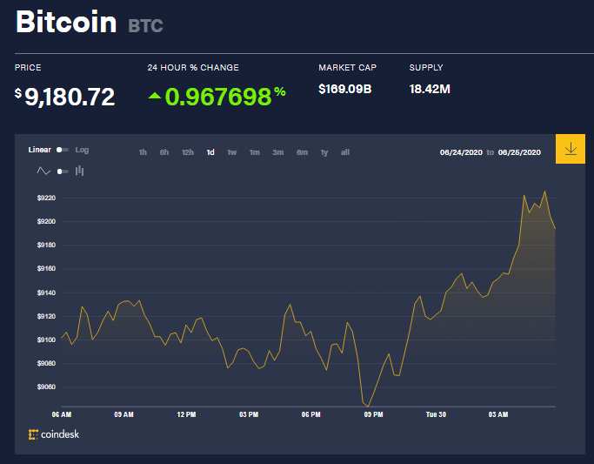Select the 6h time range
The width and height of the screenshot is (594, 464).
click(164, 152)
